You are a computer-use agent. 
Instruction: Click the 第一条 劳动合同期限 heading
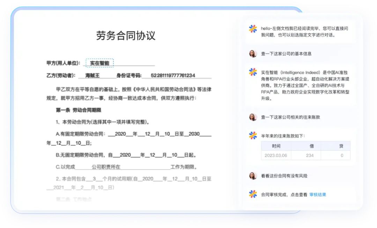tap(79, 110)
